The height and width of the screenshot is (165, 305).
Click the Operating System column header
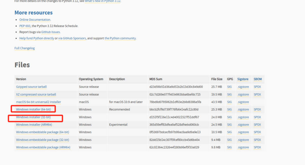point(91,79)
